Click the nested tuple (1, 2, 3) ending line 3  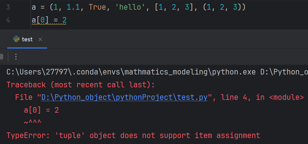click(222, 8)
